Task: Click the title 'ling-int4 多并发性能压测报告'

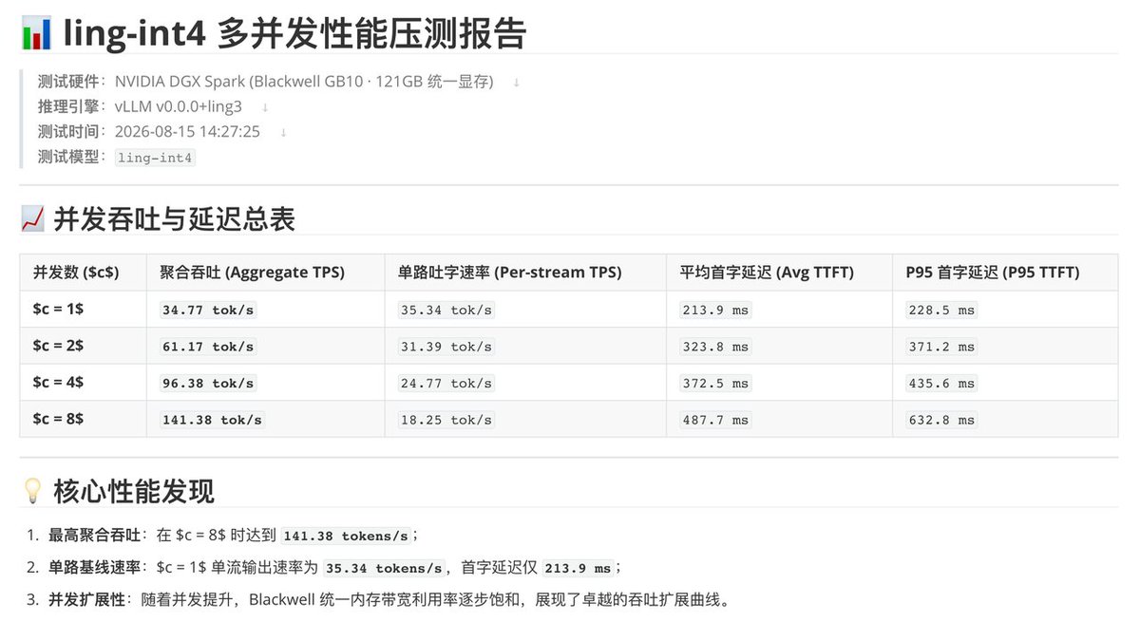Action: pyautogui.click(x=294, y=34)
